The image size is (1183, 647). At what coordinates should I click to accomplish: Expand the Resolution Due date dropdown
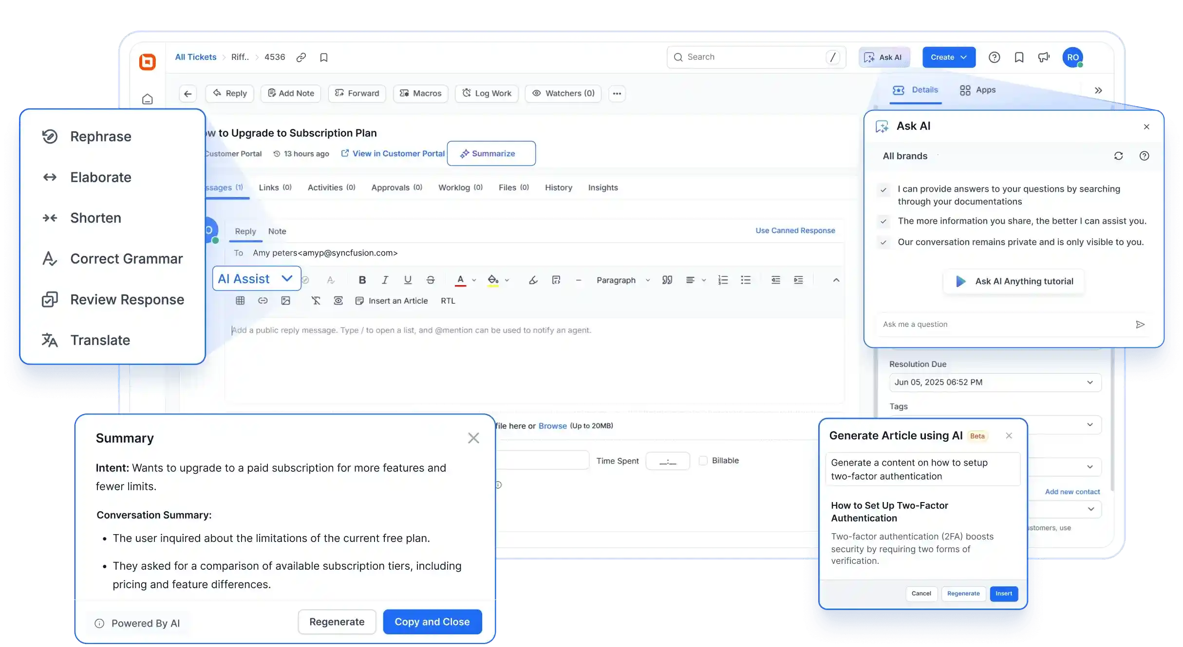tap(1089, 382)
